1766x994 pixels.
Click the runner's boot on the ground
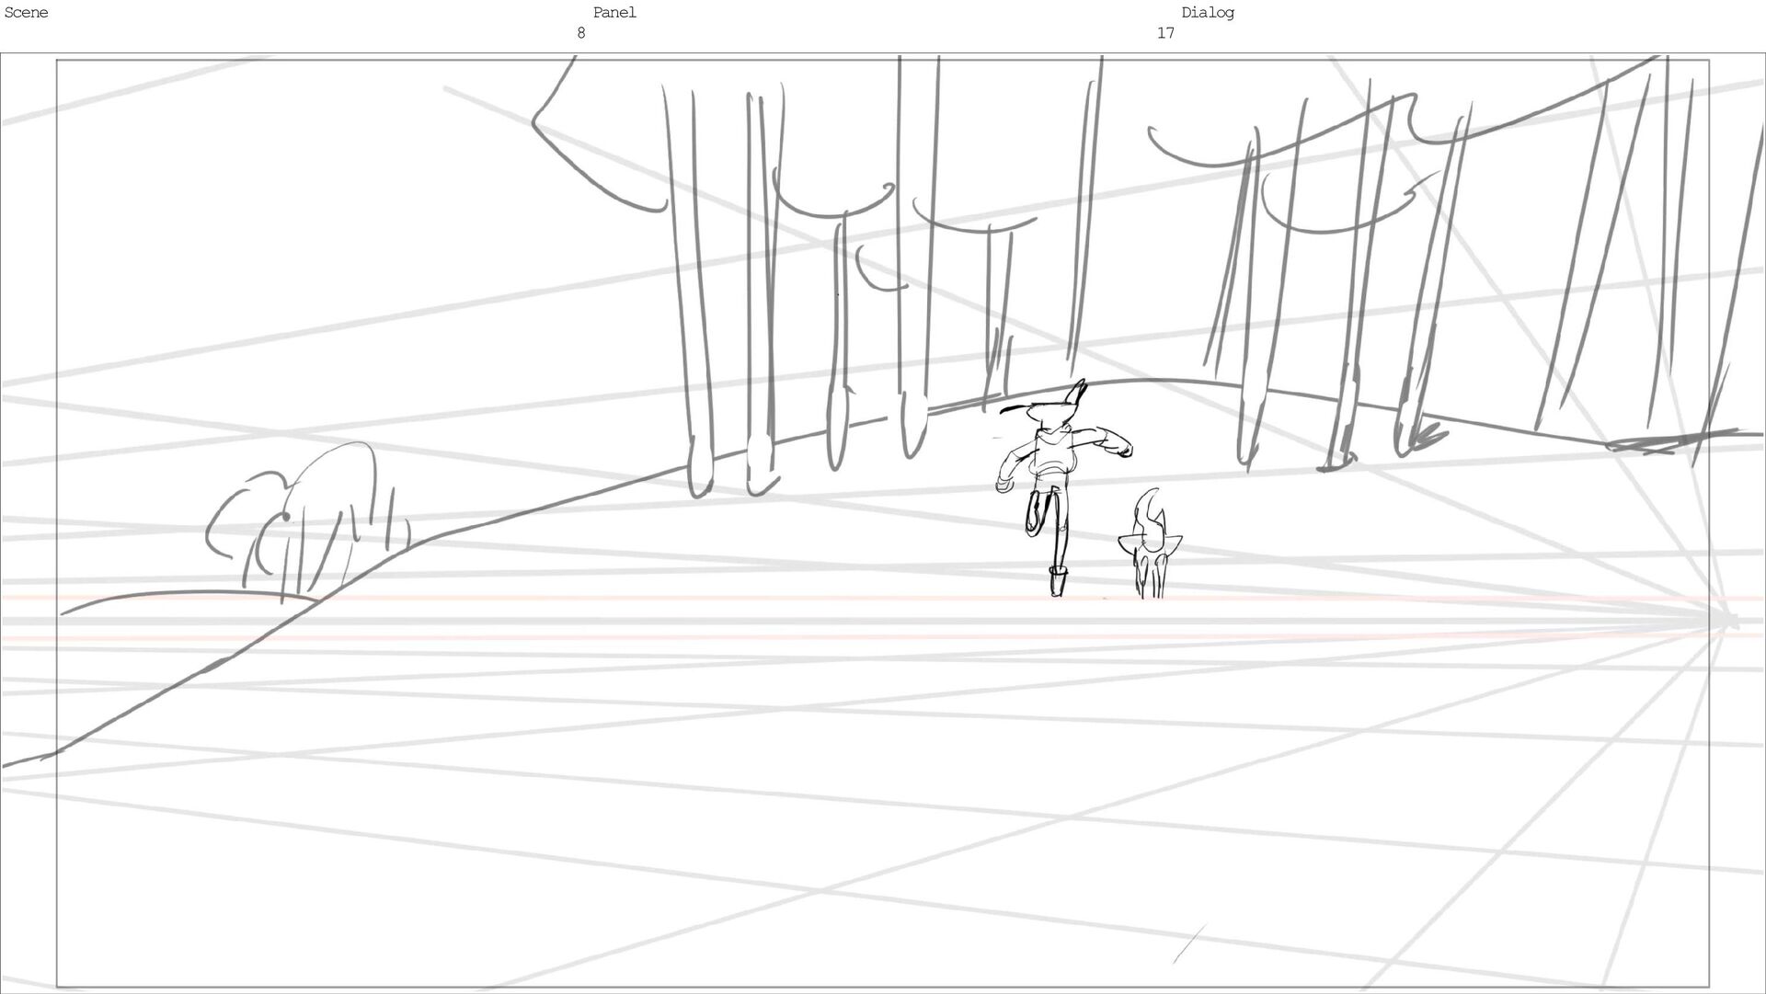click(x=1058, y=582)
